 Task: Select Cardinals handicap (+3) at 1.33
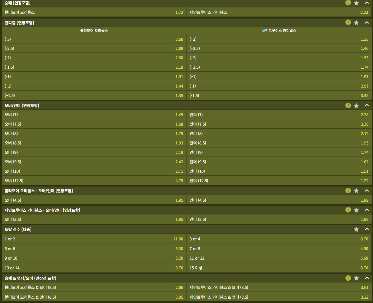point(279,39)
